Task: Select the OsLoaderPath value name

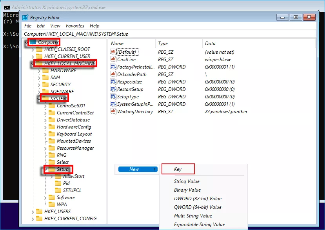Action: 132,74
